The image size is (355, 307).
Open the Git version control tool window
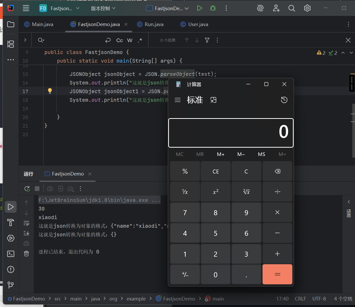tap(11, 285)
